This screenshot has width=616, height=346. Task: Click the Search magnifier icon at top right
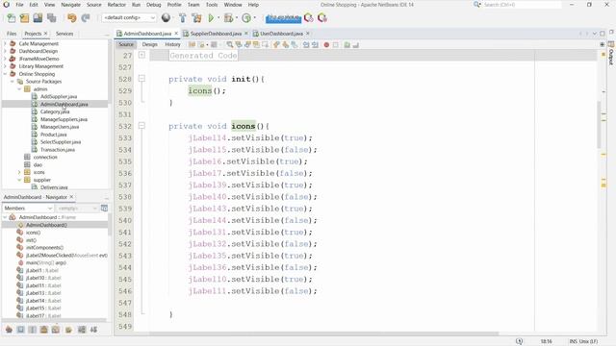[x=476, y=5]
